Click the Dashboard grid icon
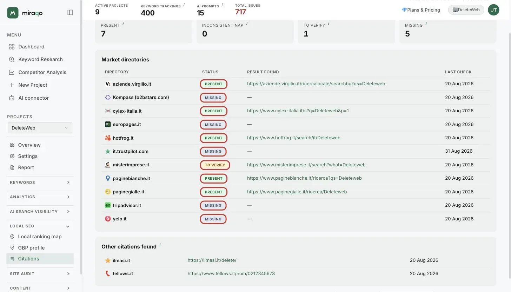 [12, 47]
